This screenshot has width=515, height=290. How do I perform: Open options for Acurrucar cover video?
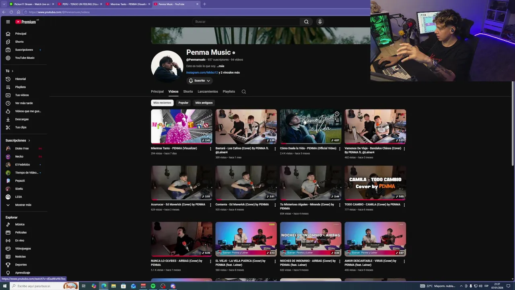(x=210, y=205)
